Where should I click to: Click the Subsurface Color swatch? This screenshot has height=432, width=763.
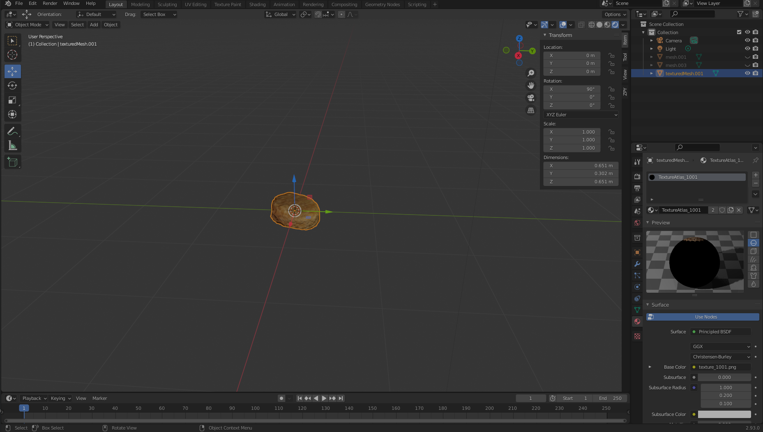724,414
